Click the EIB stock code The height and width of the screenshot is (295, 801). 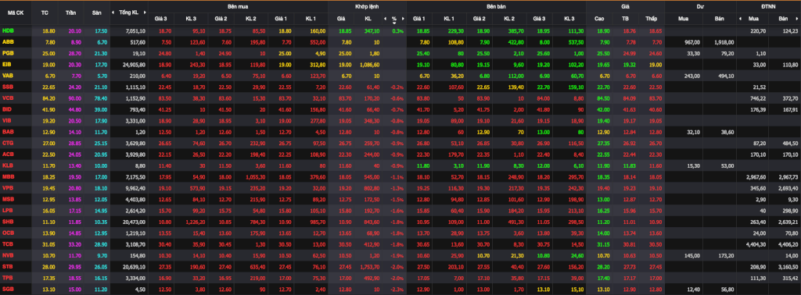[7, 65]
